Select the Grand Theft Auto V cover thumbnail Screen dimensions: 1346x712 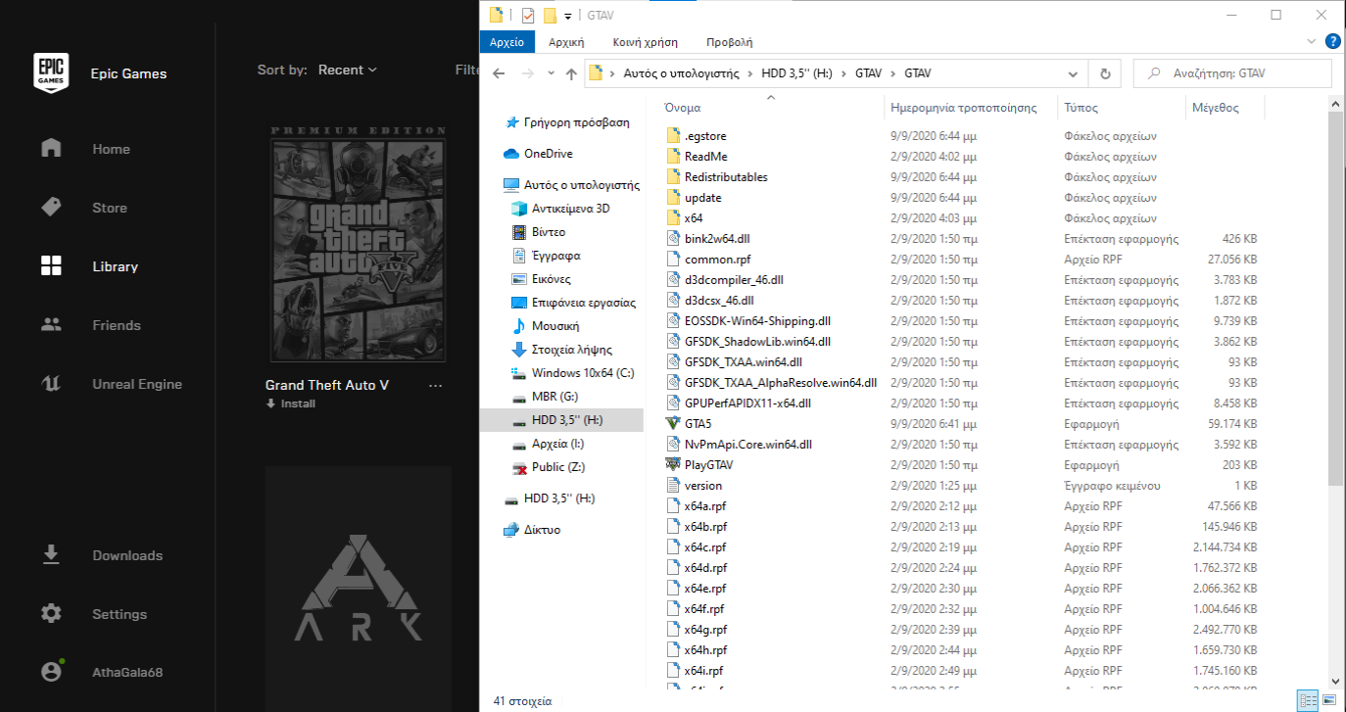point(358,243)
